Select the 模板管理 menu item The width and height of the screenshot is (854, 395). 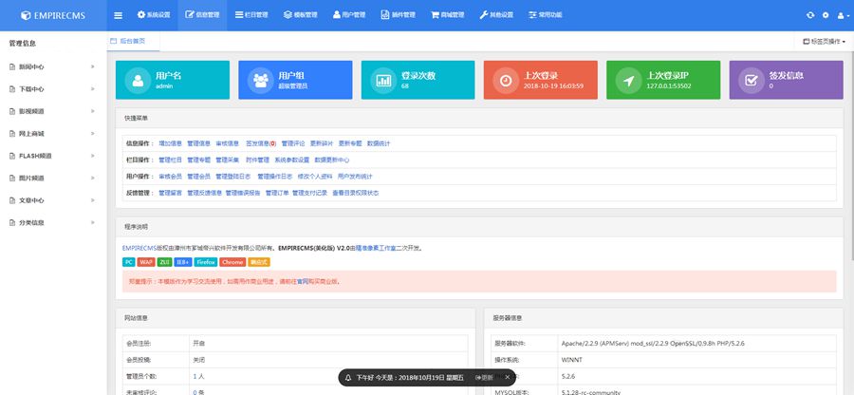(299, 15)
